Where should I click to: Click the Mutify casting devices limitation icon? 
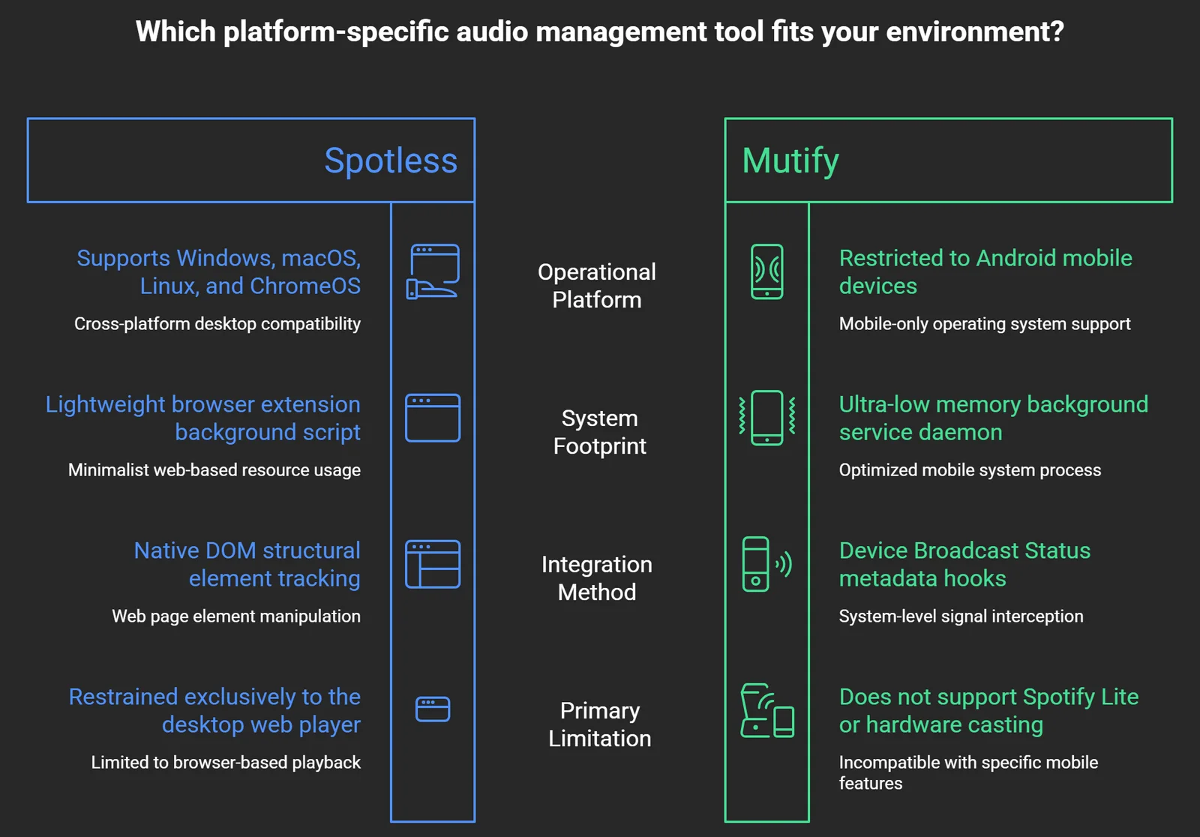(x=766, y=710)
